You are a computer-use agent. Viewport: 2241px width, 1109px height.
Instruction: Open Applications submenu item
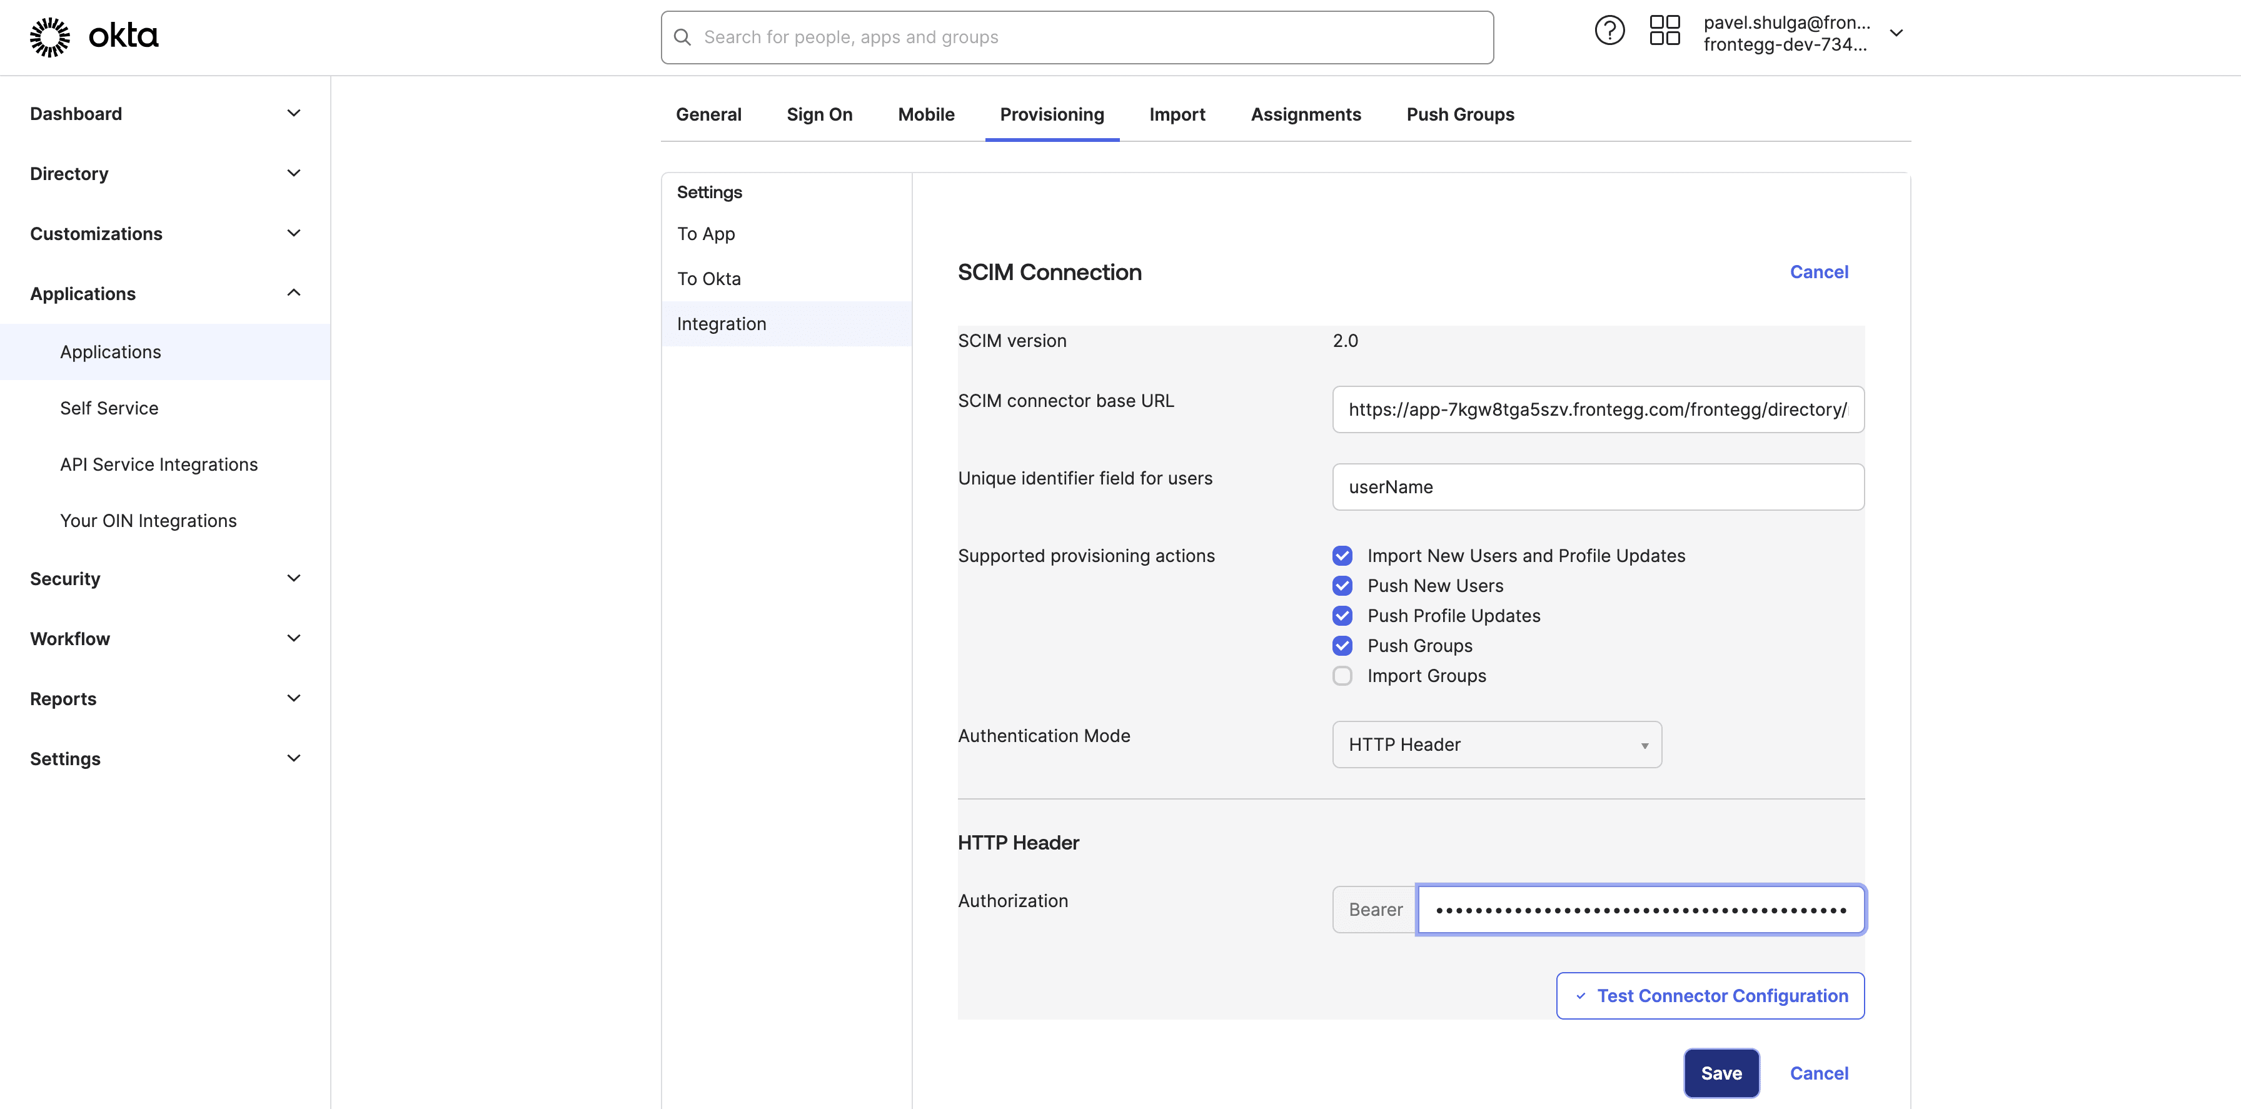point(165,353)
